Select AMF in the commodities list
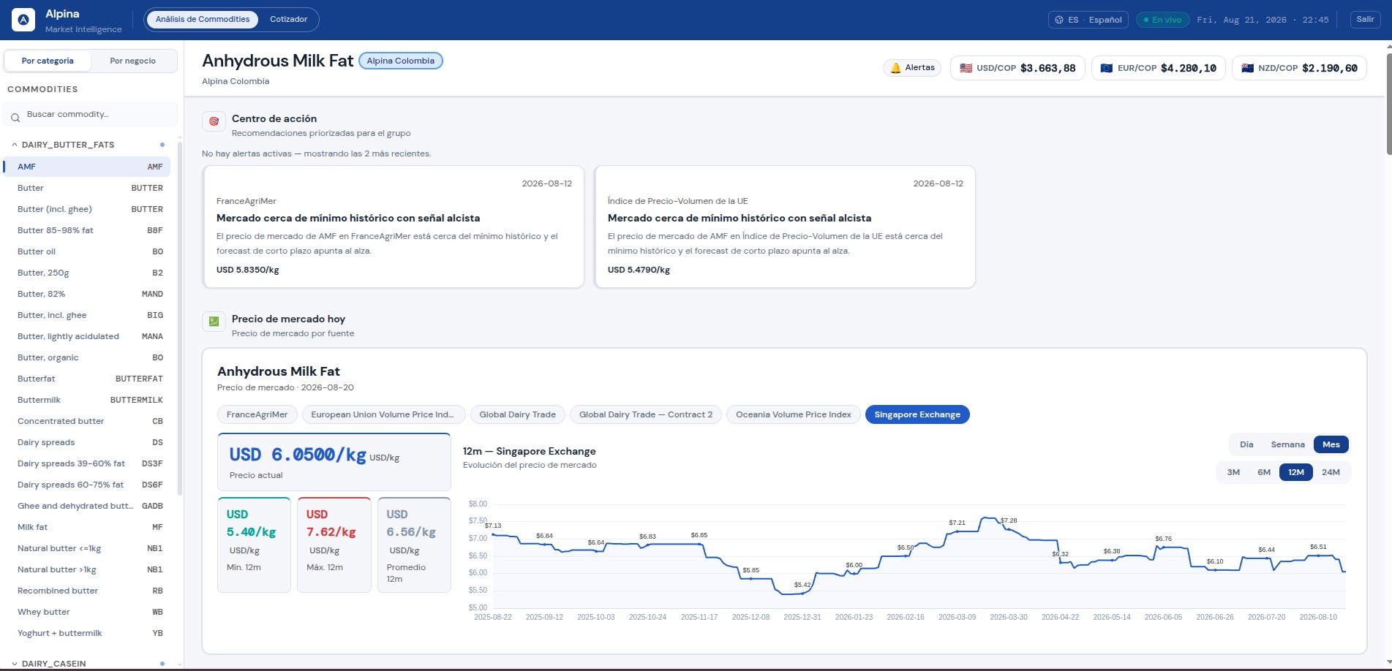This screenshot has width=1392, height=671. click(87, 167)
